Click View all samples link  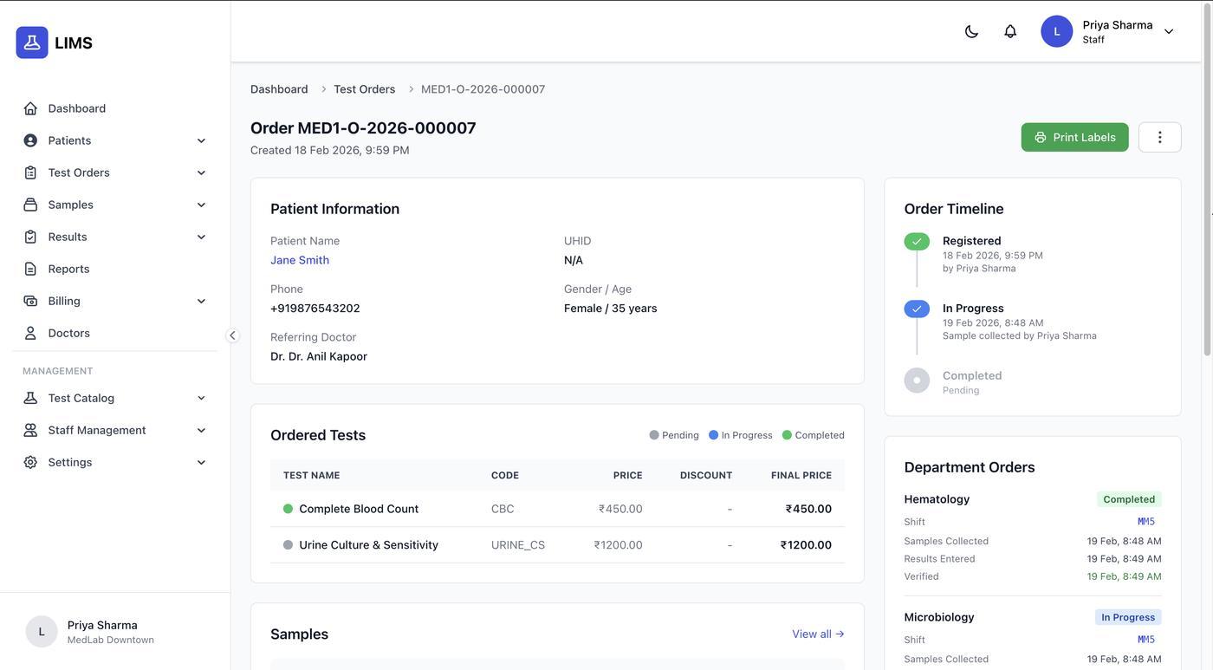pos(817,634)
